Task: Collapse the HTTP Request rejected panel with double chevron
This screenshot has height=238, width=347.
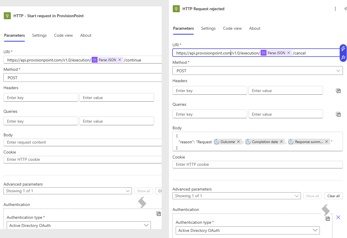Action: point(345,9)
